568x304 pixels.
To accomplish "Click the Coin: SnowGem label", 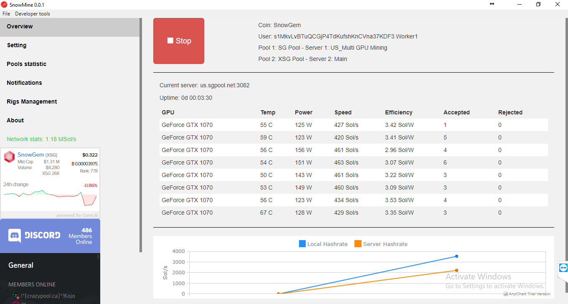I will pyautogui.click(x=279, y=25).
